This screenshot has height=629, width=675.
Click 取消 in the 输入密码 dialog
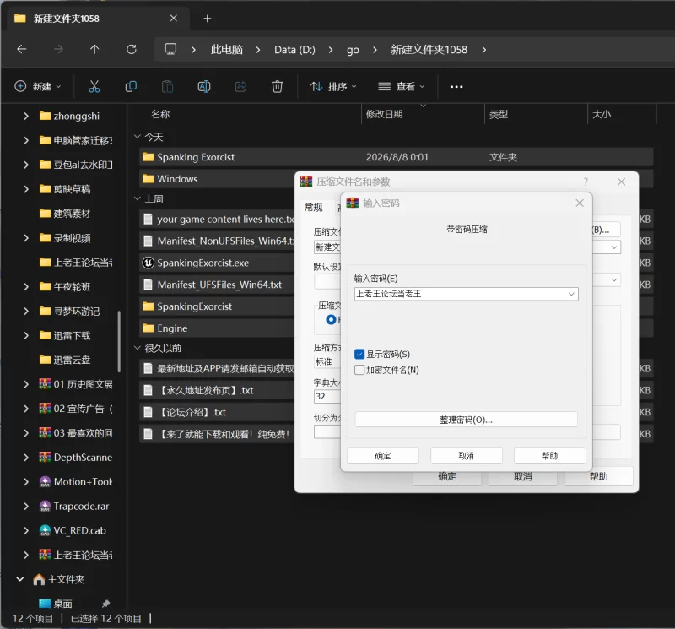(x=467, y=456)
